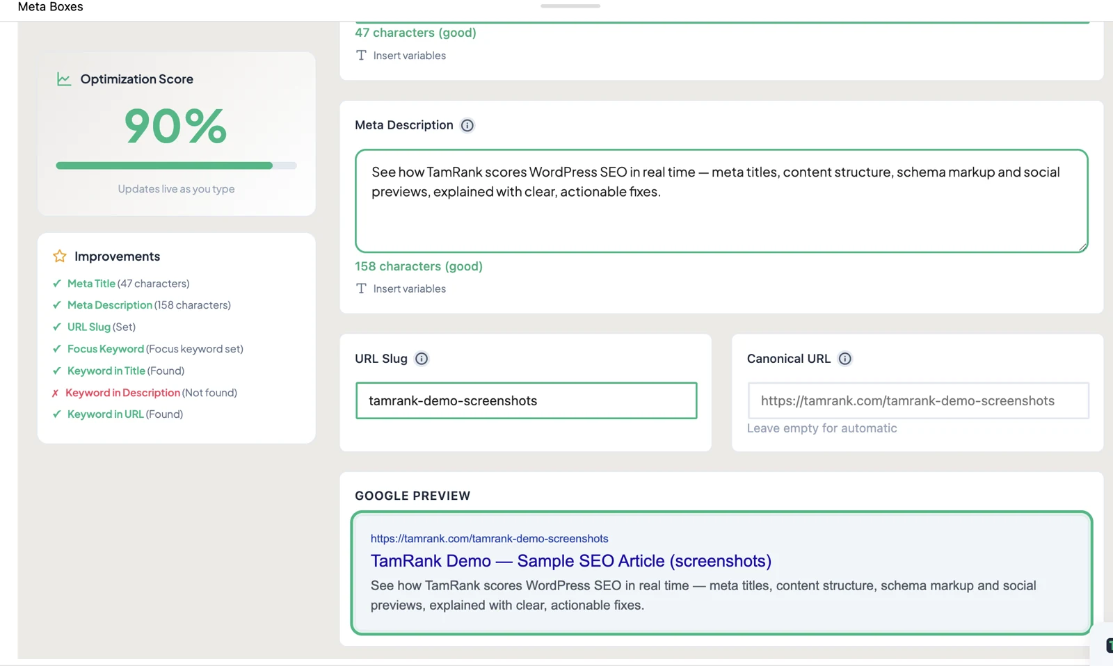Click Insert variables under the 47 characters counter

click(x=410, y=55)
